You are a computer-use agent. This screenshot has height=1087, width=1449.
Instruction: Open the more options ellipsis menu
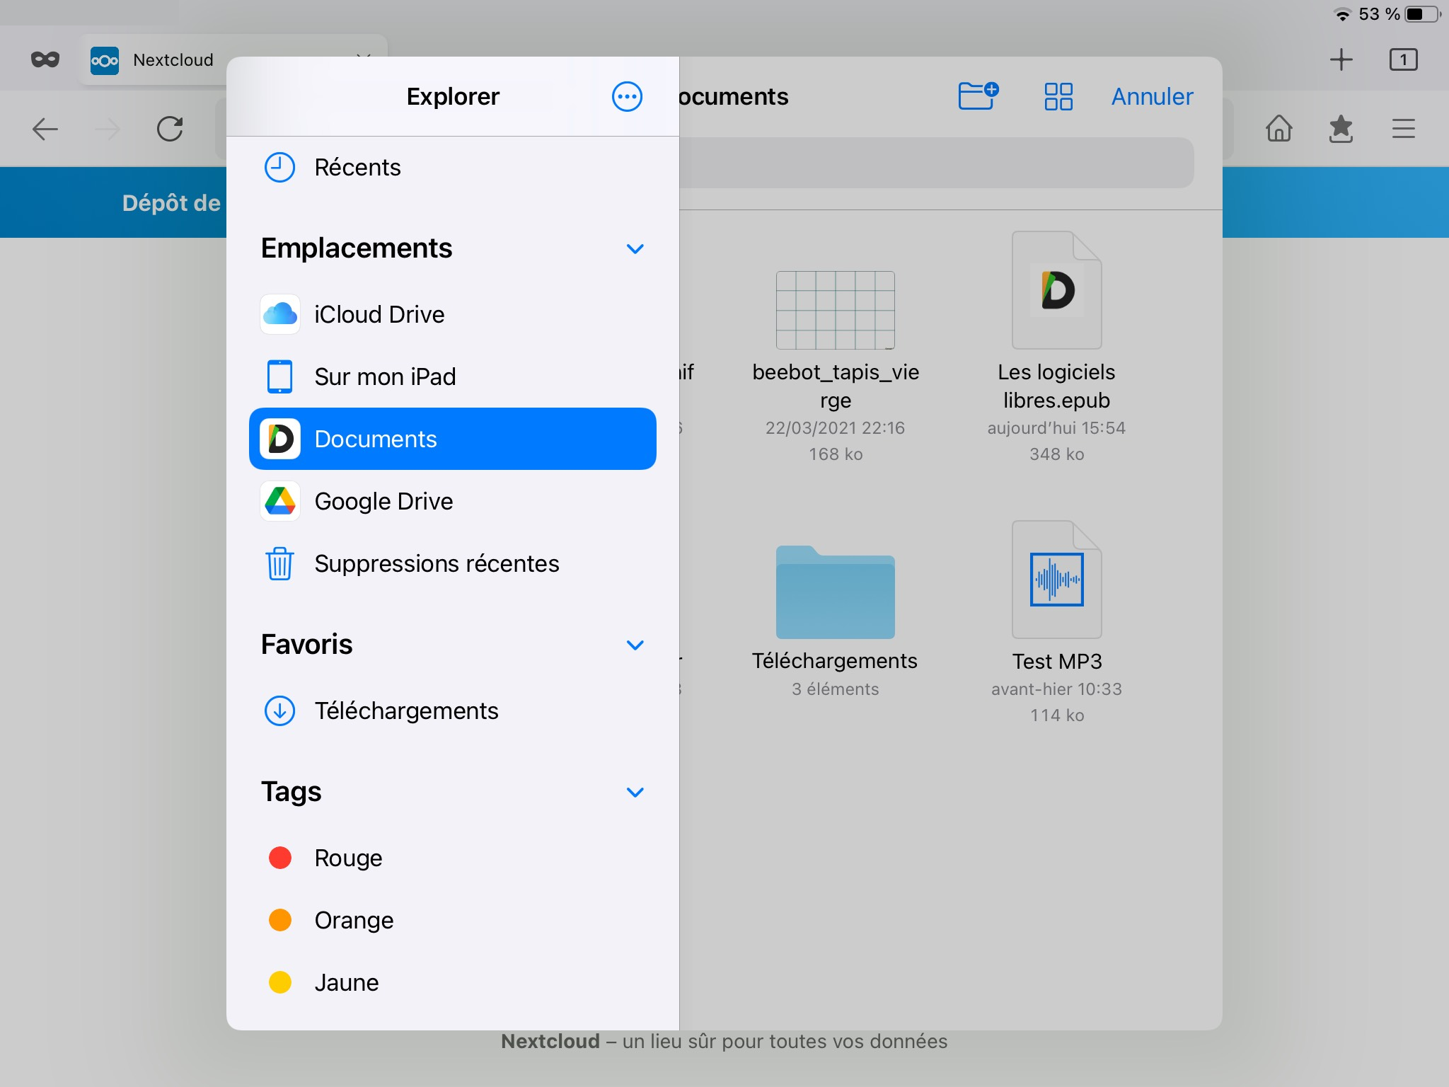pos(627,96)
